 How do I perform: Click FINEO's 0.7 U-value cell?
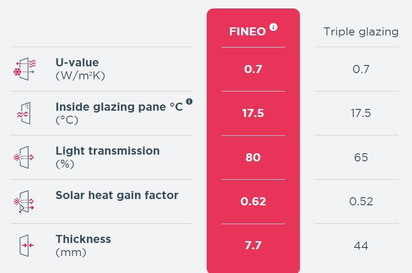click(253, 69)
